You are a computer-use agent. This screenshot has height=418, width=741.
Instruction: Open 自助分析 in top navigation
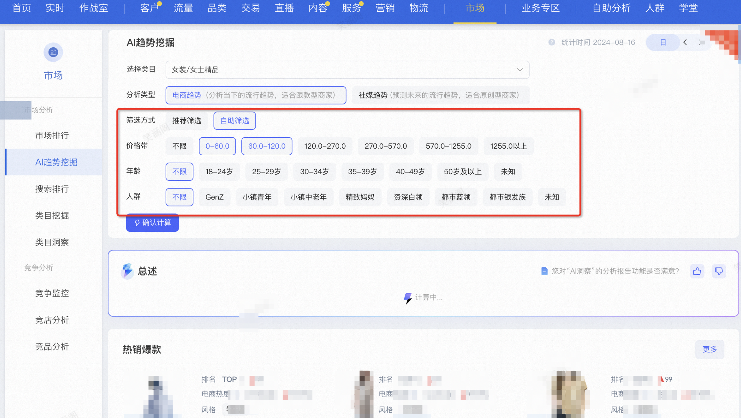click(x=611, y=8)
